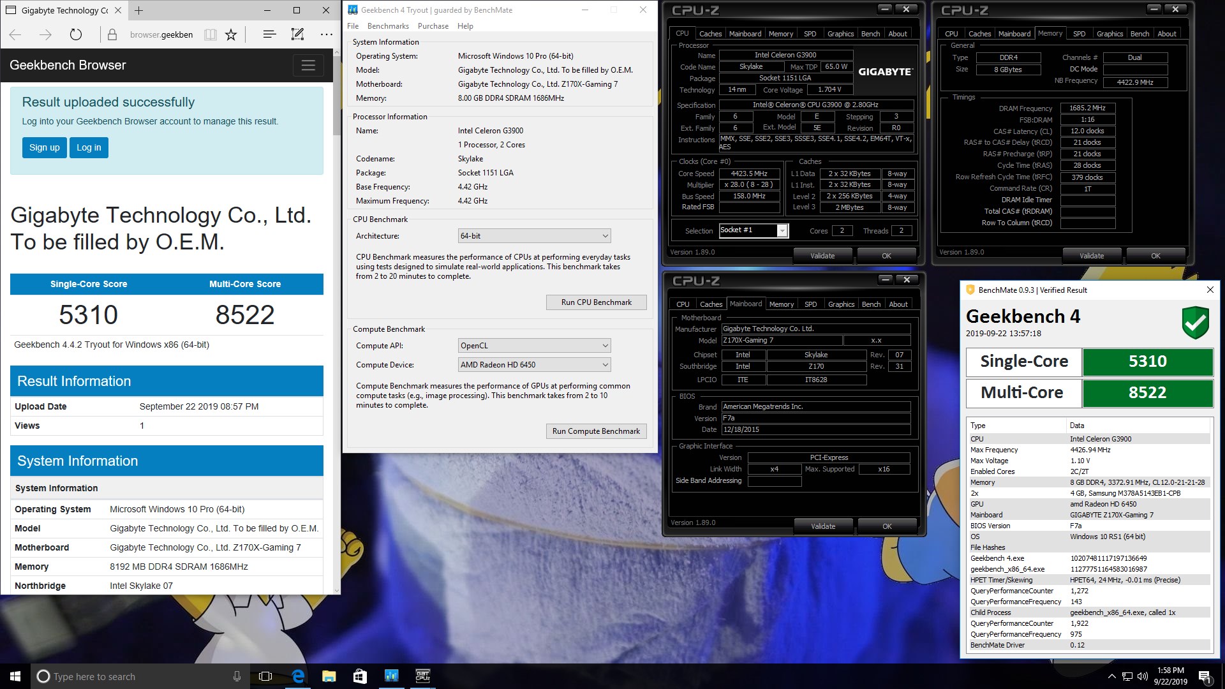Click the taskbar clock showing 1:58 PM
Image resolution: width=1225 pixels, height=689 pixels.
(x=1170, y=676)
